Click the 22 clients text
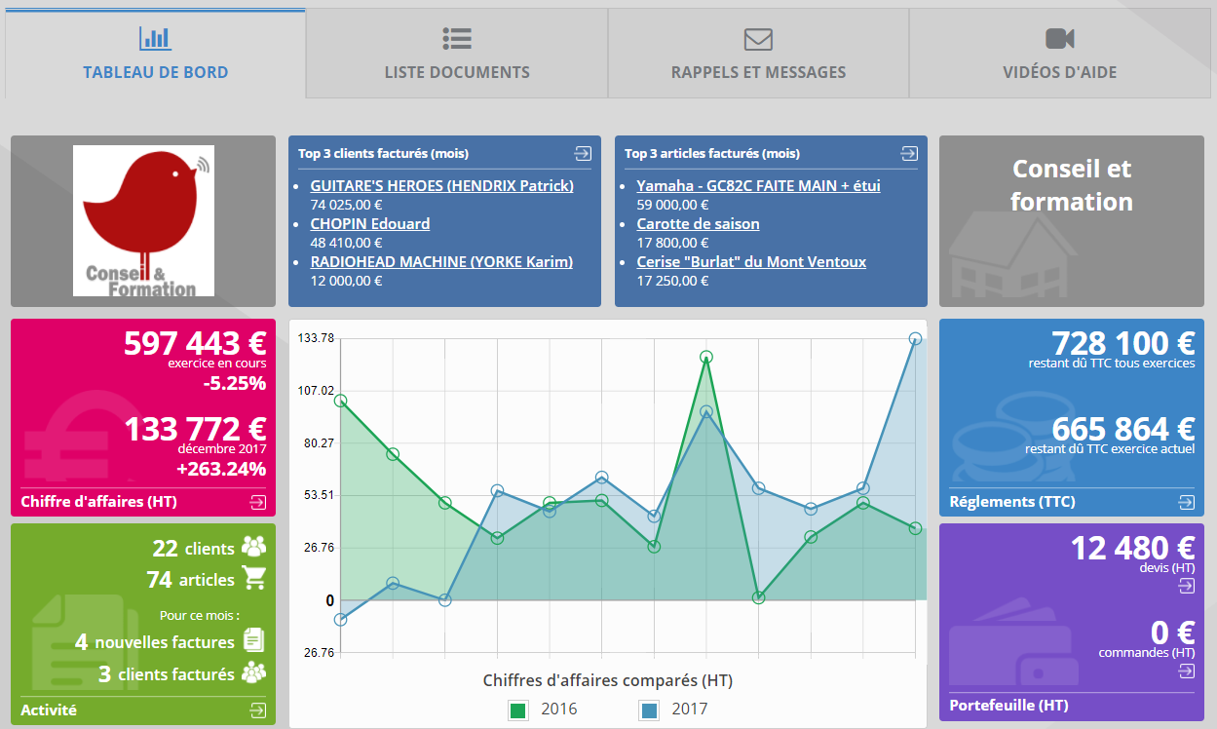This screenshot has width=1217, height=729. tap(194, 548)
